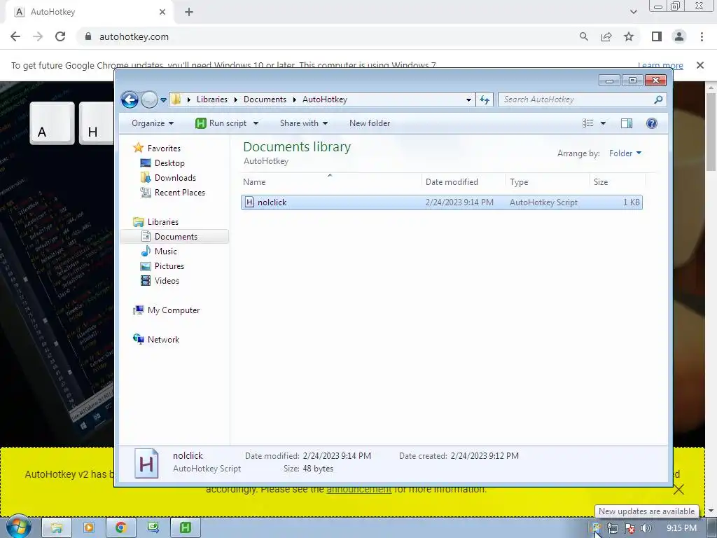
Task: Click the volume speaker tray icon
Action: coord(646,528)
